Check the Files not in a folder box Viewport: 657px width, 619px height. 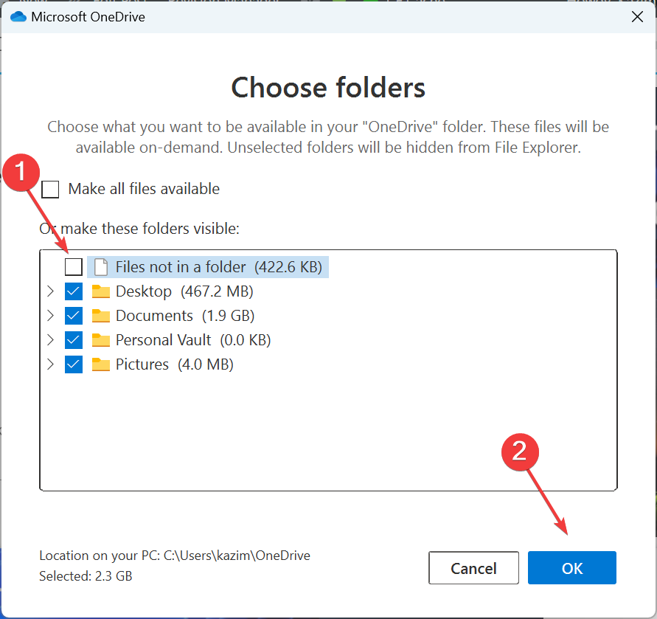pyautogui.click(x=74, y=267)
